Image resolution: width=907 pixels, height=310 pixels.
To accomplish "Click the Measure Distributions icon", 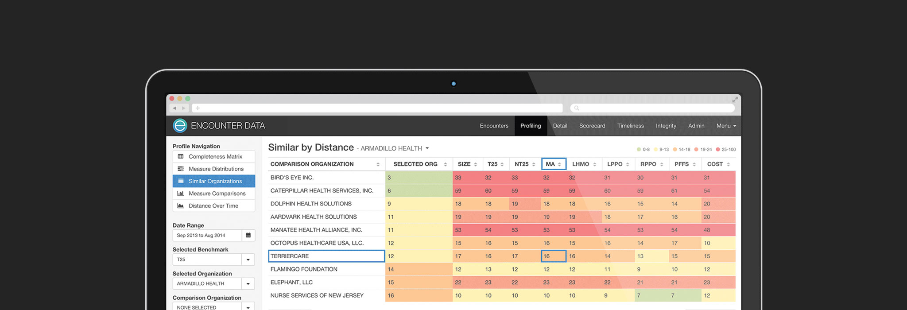I will (x=181, y=169).
